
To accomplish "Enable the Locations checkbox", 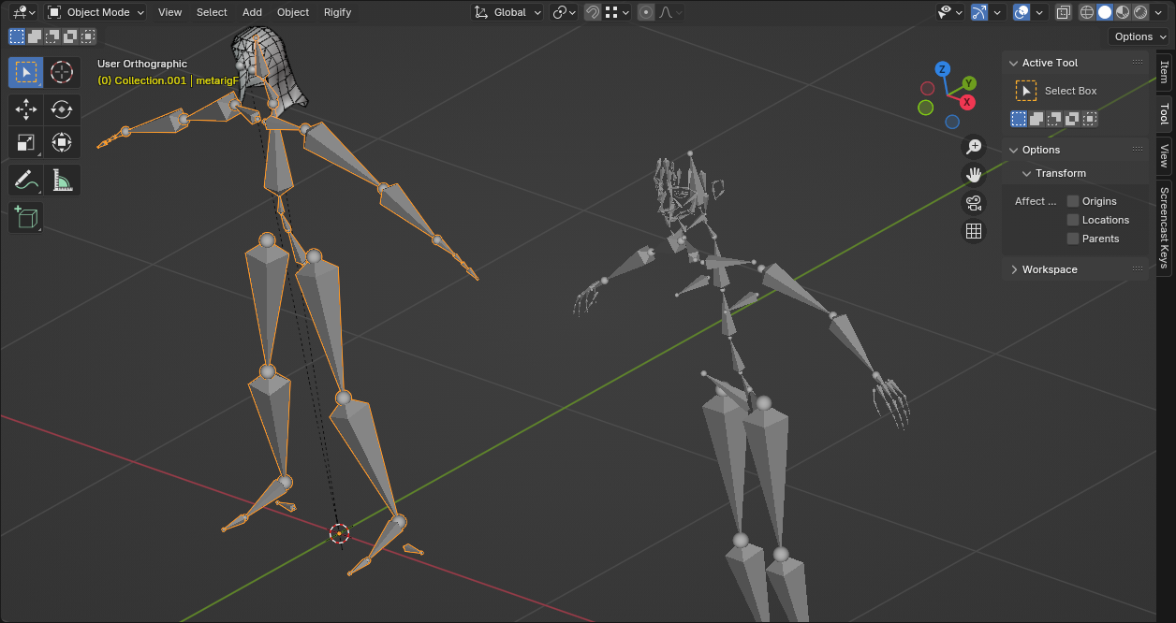I will [1073, 220].
